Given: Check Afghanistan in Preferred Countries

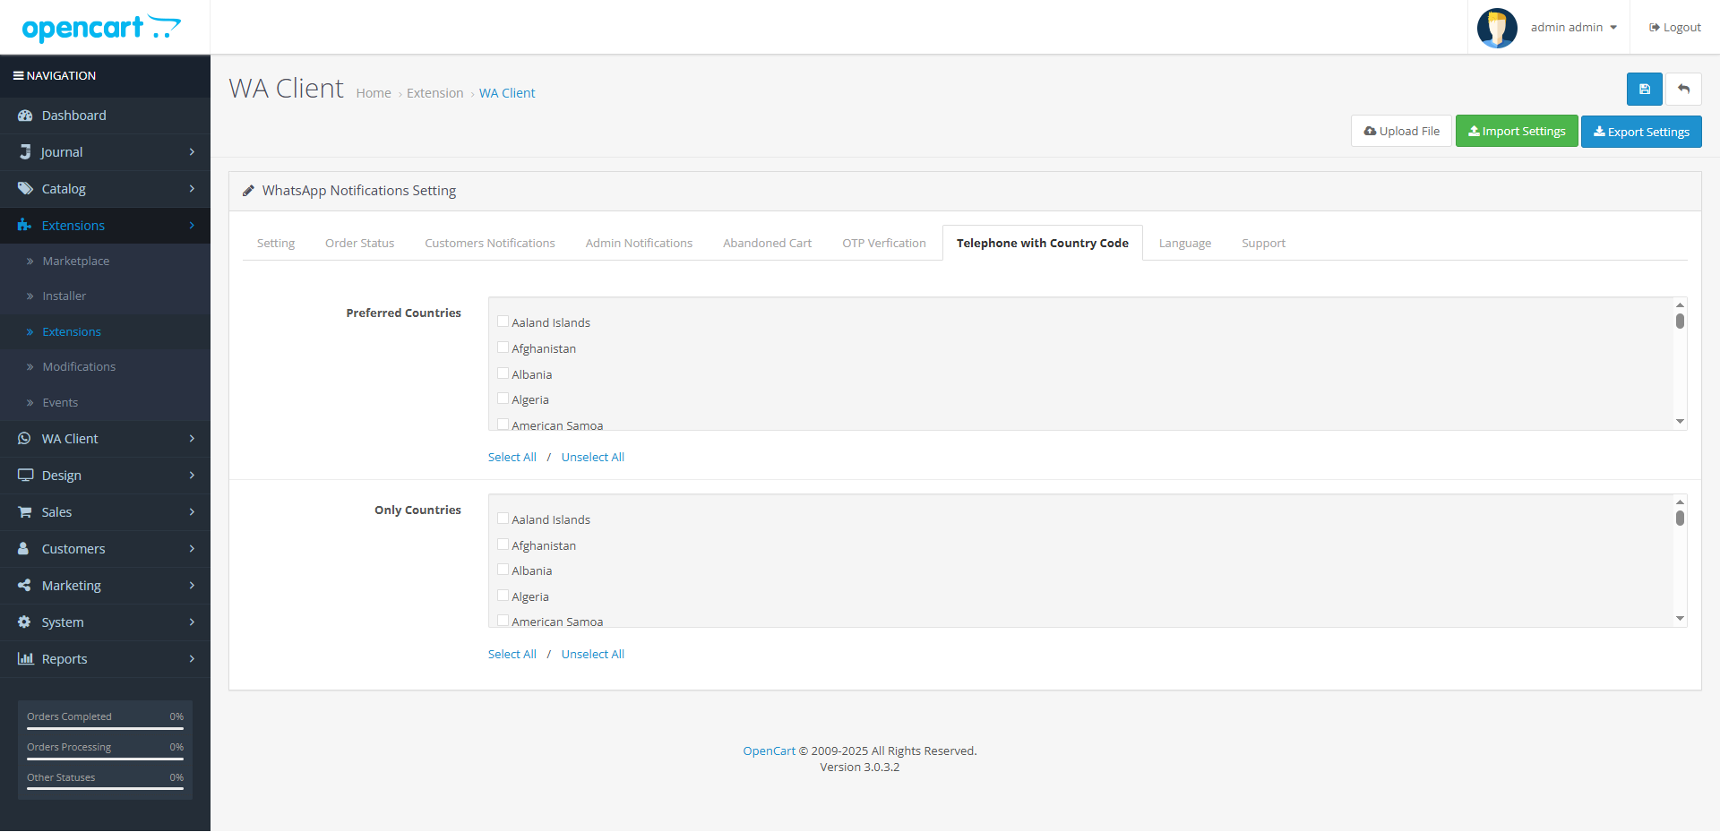Looking at the screenshot, I should tap(503, 347).
